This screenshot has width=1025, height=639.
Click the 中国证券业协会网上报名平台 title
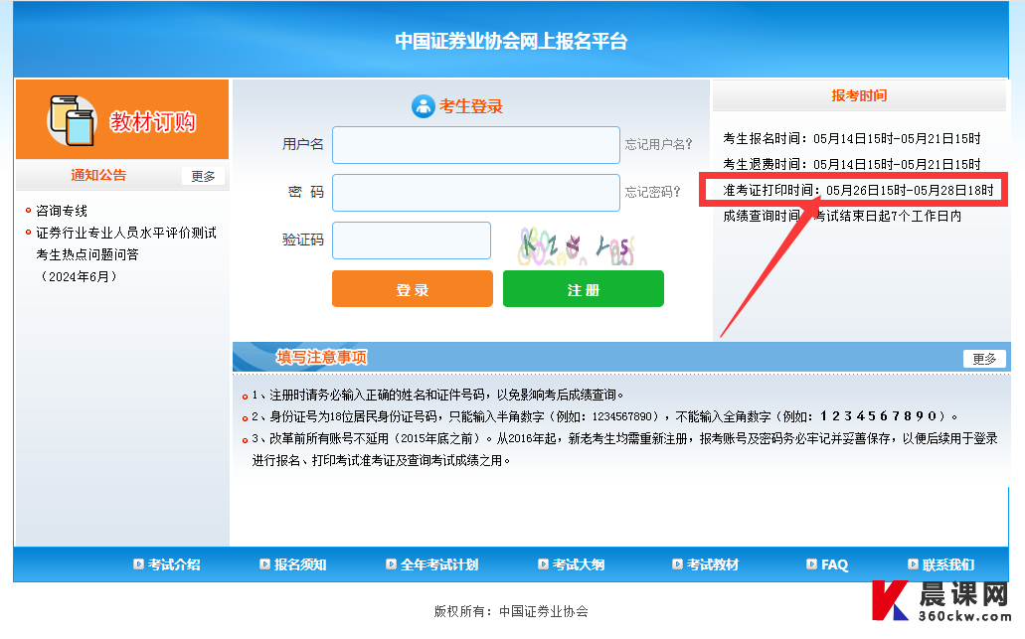[511, 41]
